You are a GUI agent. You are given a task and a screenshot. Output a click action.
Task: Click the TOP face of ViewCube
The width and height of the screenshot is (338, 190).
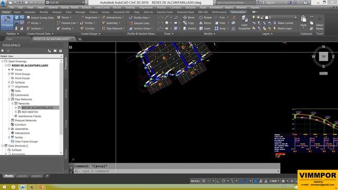(323, 56)
